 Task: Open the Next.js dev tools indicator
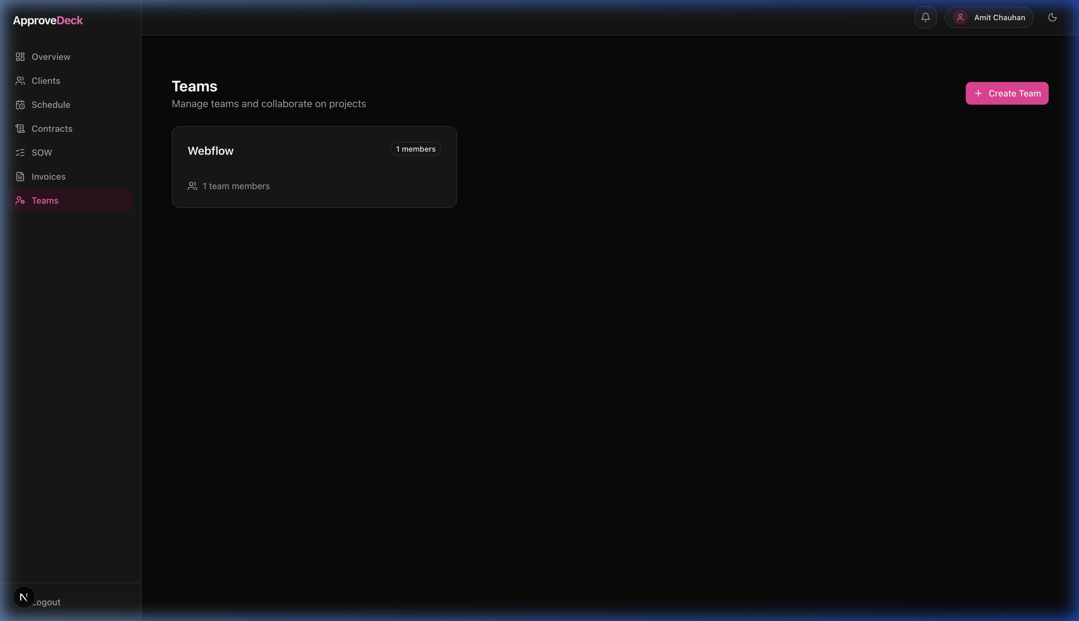point(23,597)
